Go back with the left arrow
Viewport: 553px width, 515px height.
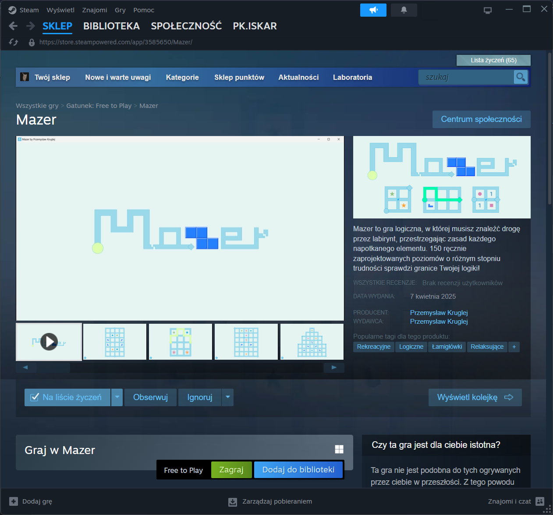[13, 26]
